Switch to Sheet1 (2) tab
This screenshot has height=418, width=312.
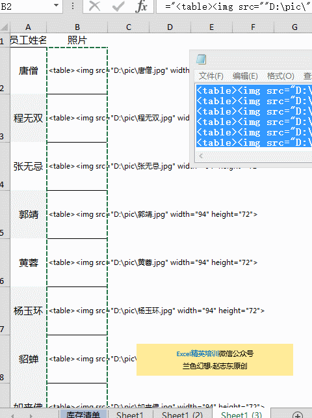tap(182, 415)
